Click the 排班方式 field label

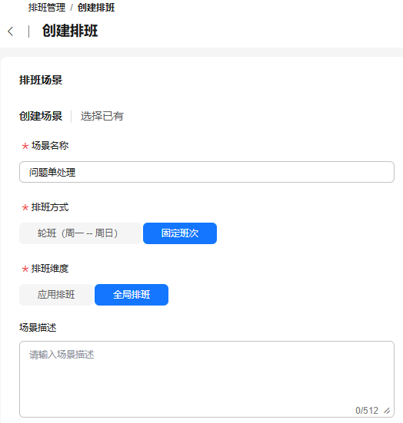coord(50,207)
